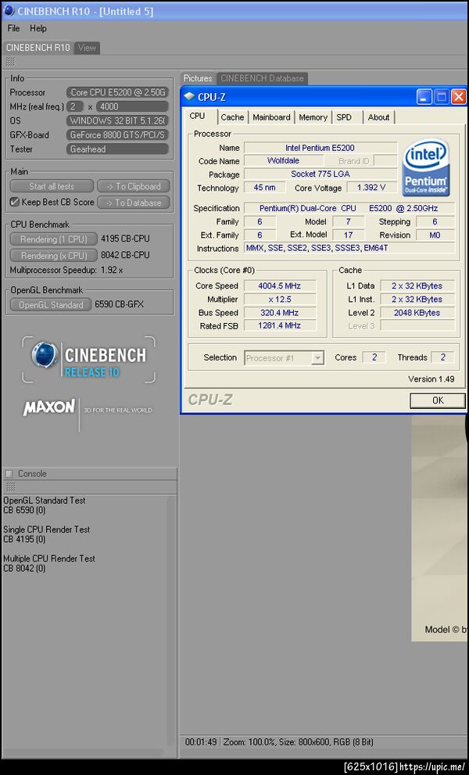Switch to the CINEBENCH Database tab

click(262, 78)
